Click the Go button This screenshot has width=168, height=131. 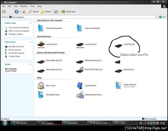click(x=162, y=17)
